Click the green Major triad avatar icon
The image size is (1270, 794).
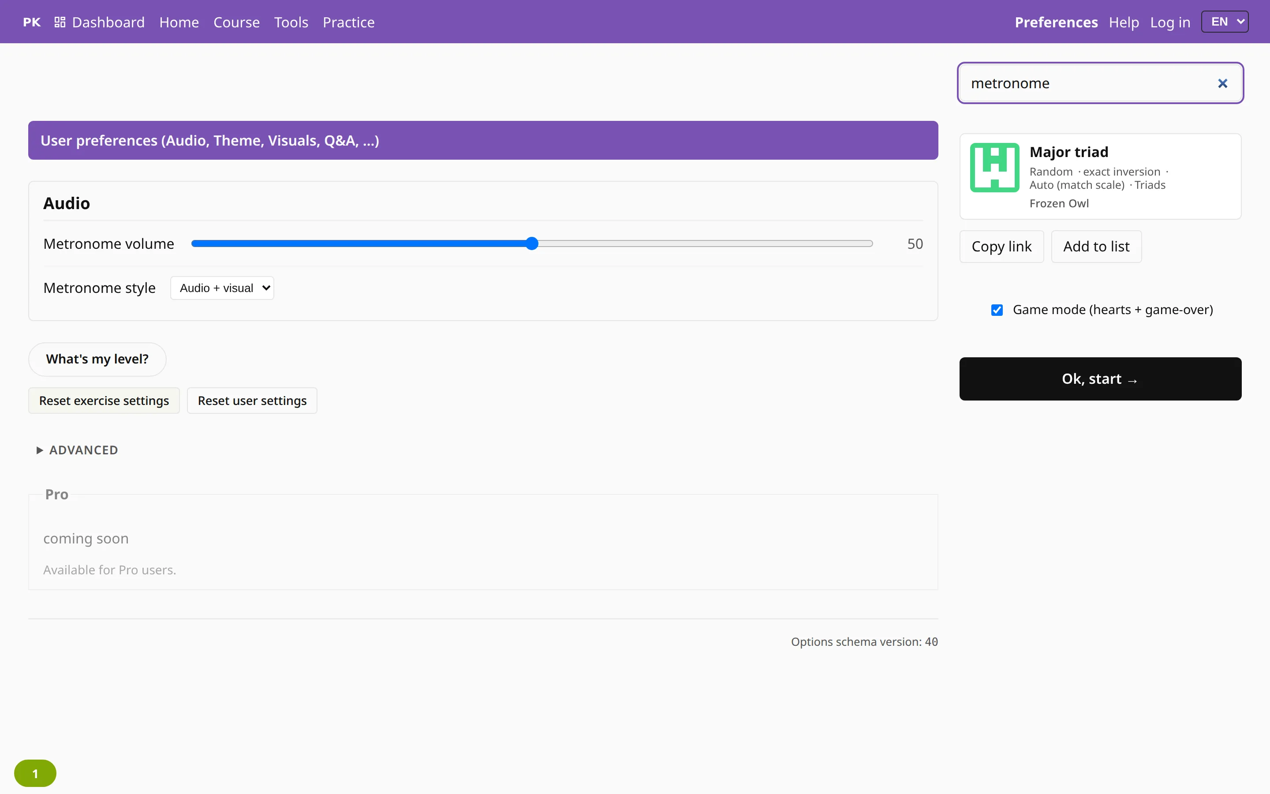(x=994, y=168)
